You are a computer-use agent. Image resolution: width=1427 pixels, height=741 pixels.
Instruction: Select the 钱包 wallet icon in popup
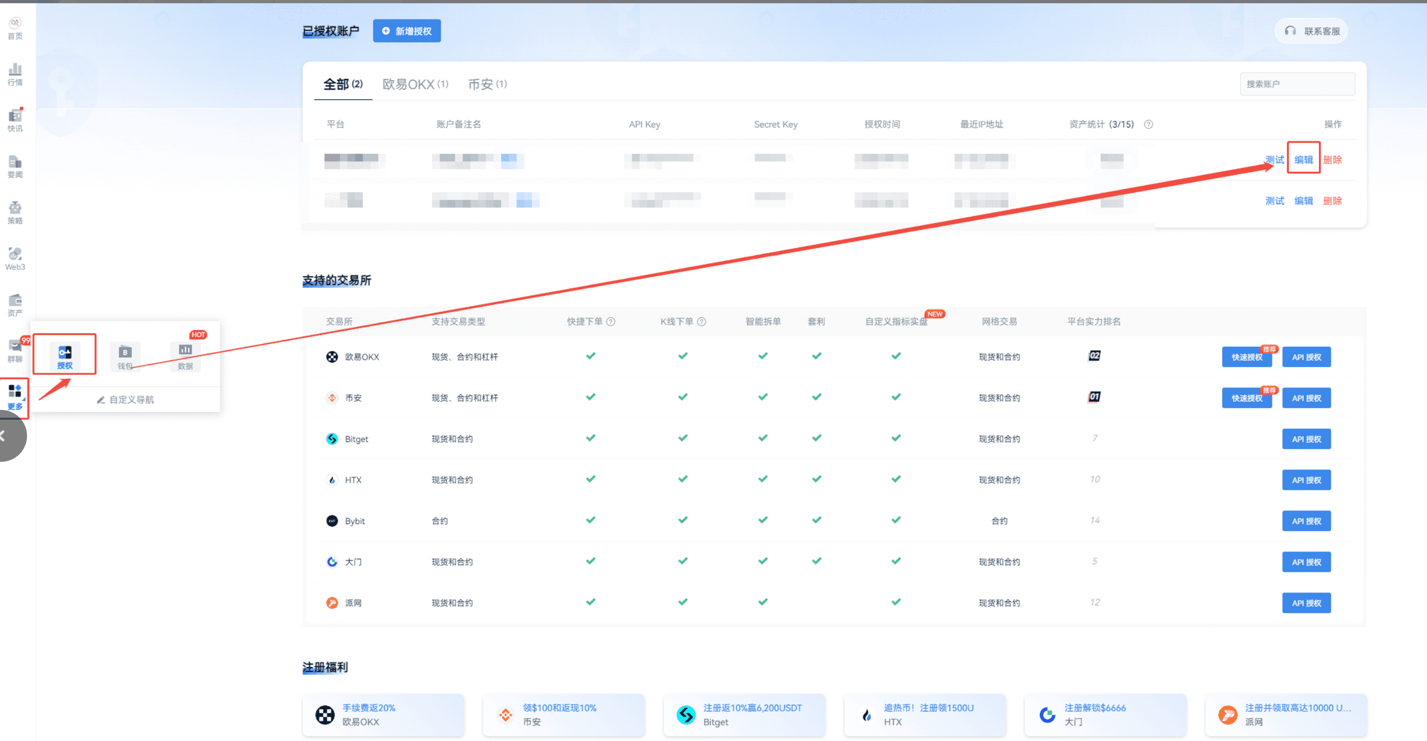tap(125, 356)
